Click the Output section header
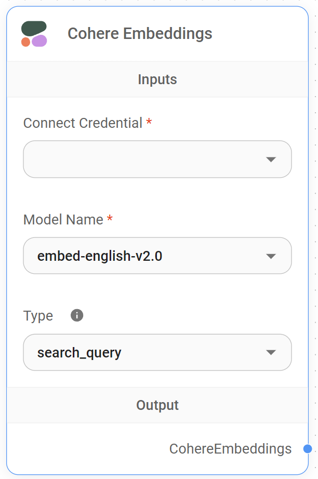The height and width of the screenshot is (479, 318). [x=157, y=405]
